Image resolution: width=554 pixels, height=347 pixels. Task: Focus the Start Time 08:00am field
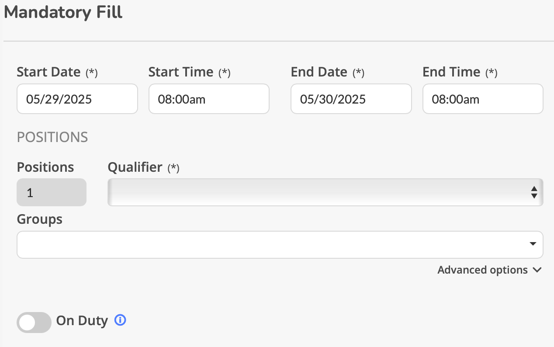209,99
